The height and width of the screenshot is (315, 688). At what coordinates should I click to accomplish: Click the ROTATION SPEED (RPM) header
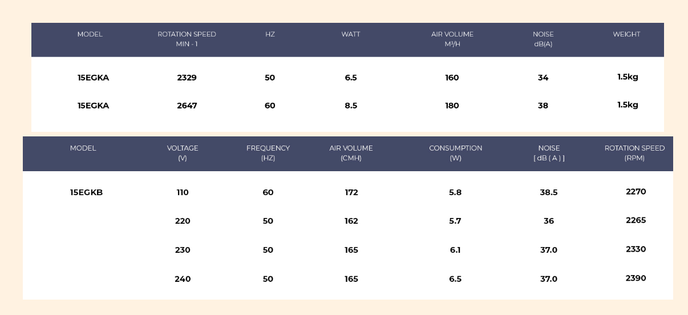tap(634, 153)
